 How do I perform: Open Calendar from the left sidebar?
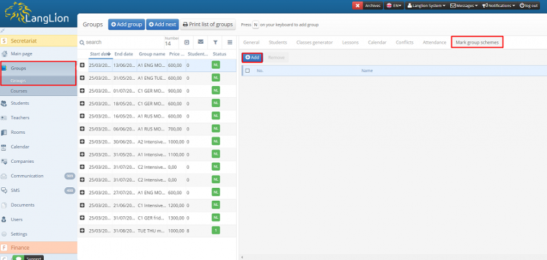[19, 147]
